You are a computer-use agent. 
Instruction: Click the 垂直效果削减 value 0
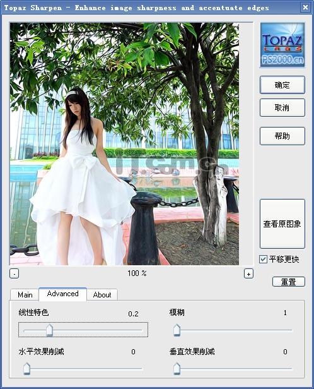[285, 352]
